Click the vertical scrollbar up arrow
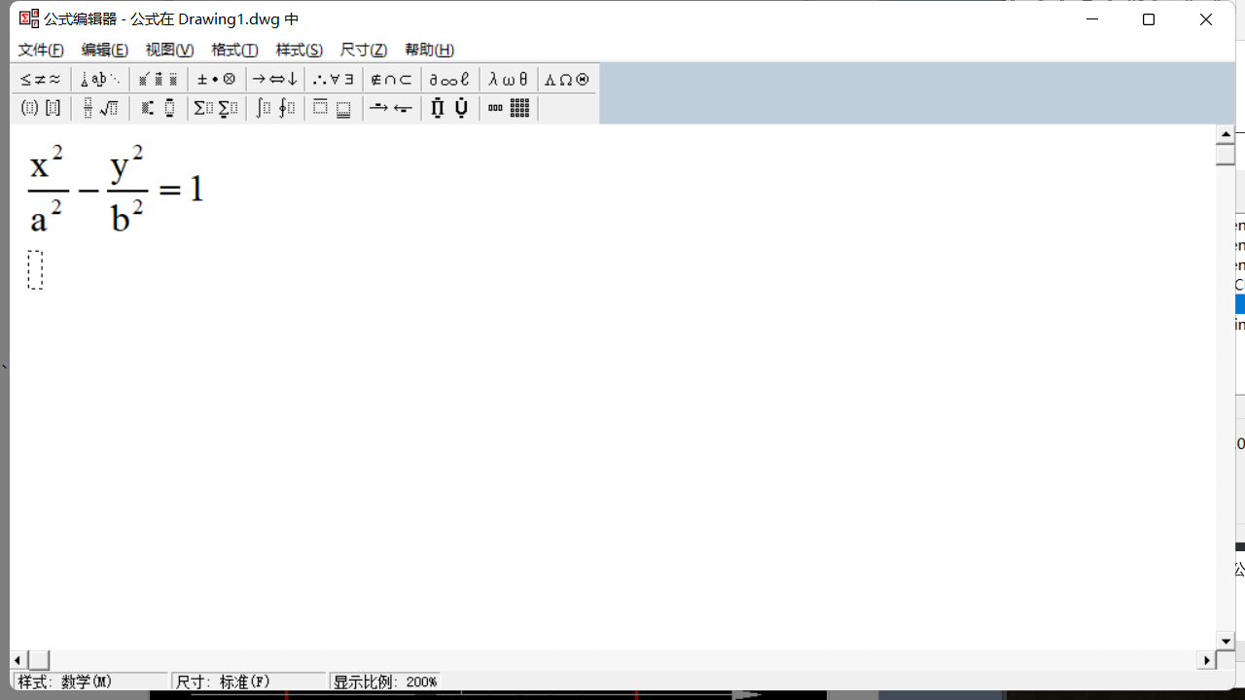Viewport: 1245px width, 700px height. pyautogui.click(x=1226, y=134)
